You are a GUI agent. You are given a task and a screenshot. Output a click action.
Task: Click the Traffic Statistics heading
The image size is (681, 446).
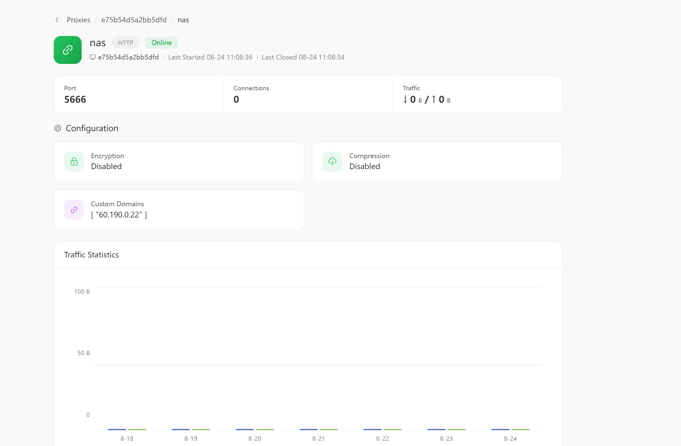click(x=91, y=255)
